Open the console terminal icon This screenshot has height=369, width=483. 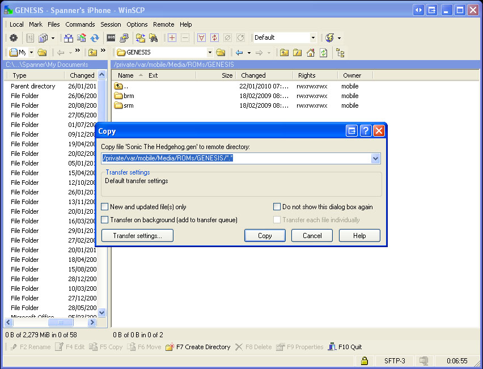pyautogui.click(x=111, y=37)
